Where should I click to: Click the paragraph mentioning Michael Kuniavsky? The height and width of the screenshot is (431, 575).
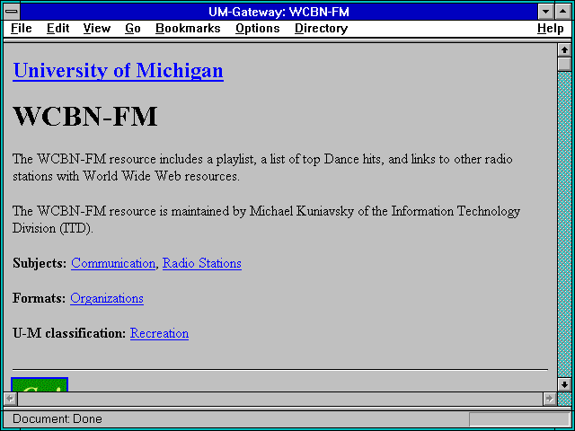[x=266, y=219]
